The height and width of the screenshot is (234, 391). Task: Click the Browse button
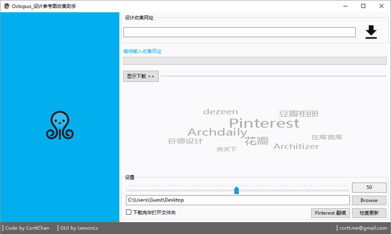click(x=369, y=200)
